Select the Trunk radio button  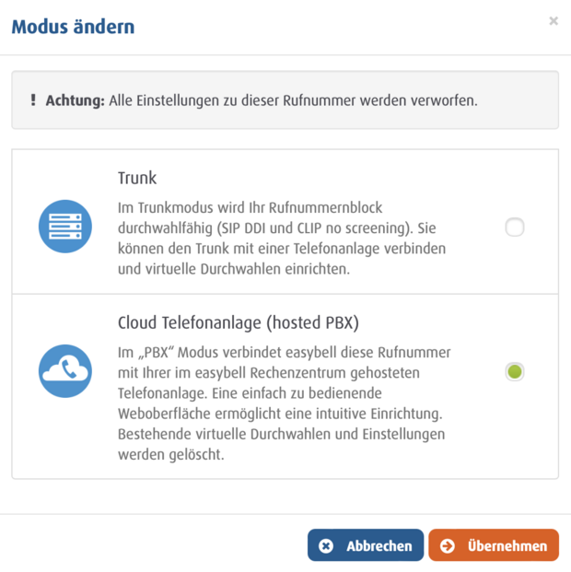pyautogui.click(x=515, y=227)
